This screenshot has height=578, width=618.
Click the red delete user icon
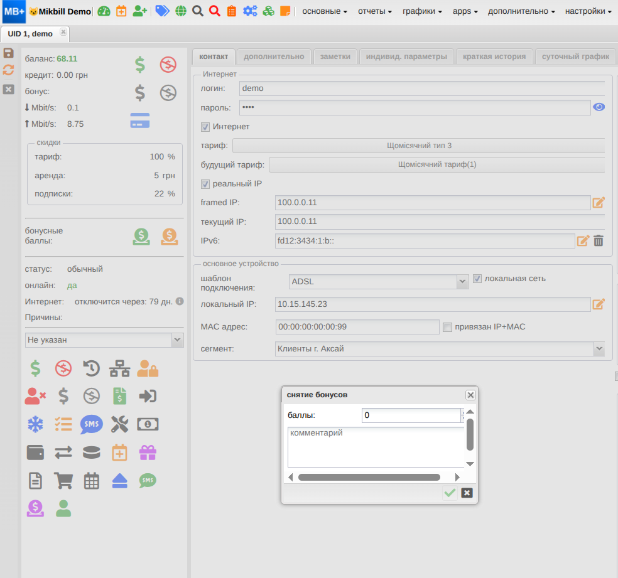pyautogui.click(x=35, y=397)
